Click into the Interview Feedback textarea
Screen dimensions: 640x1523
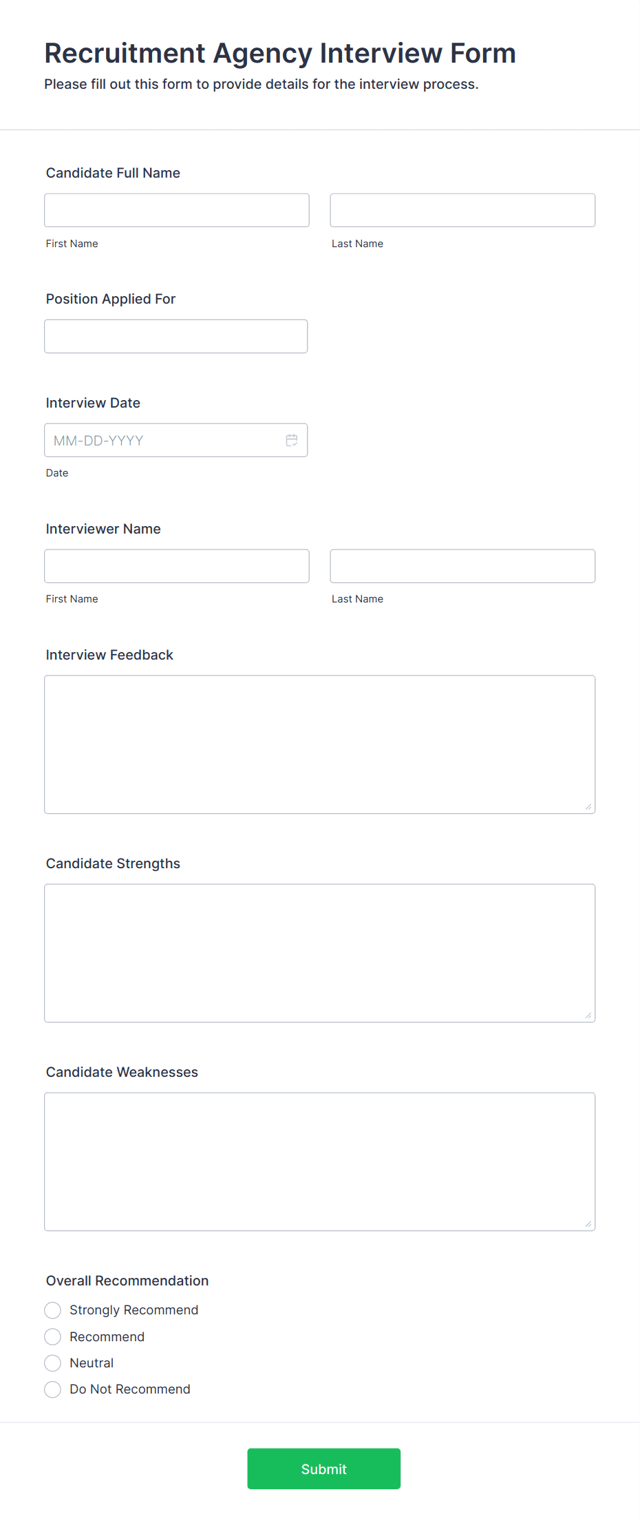click(x=320, y=744)
